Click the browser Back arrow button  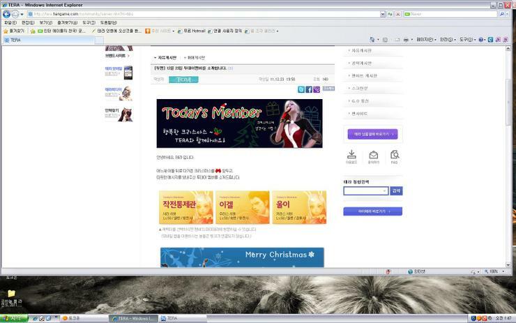tap(7, 14)
